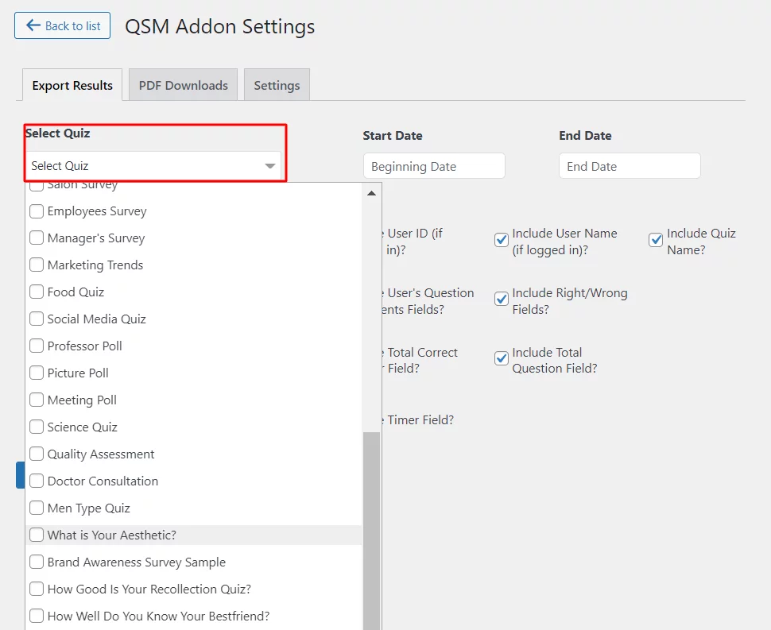The width and height of the screenshot is (771, 630).
Task: Check How Well Do You Know Your Bestfriend? checkbox
Action: click(x=37, y=616)
